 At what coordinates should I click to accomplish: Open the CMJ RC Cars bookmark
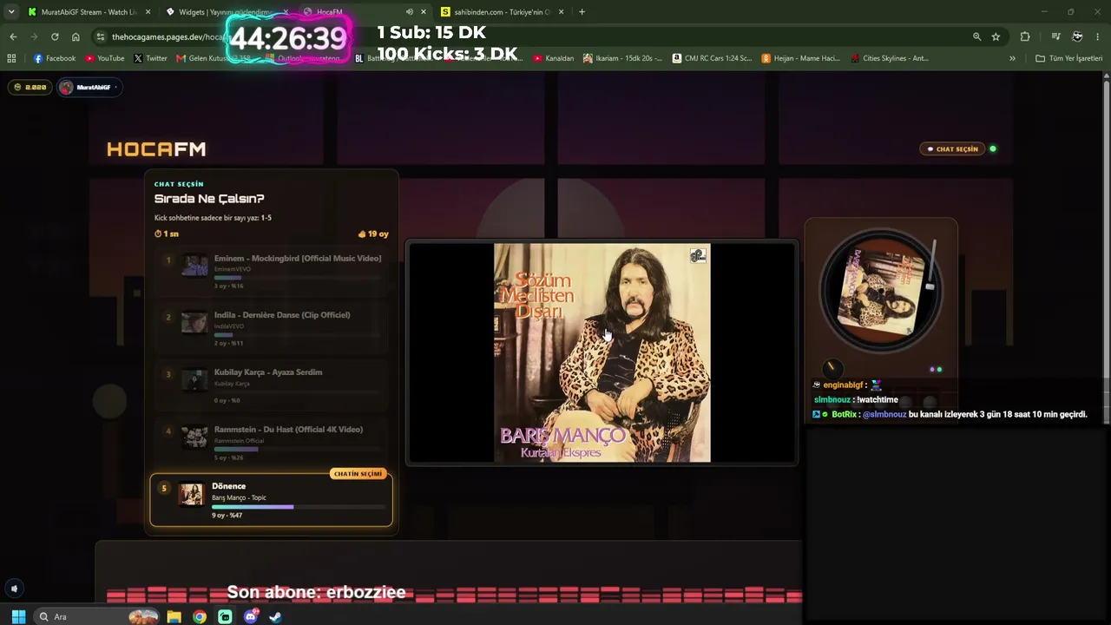[x=712, y=58]
